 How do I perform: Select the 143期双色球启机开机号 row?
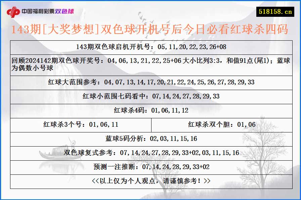pyautogui.click(x=150, y=47)
